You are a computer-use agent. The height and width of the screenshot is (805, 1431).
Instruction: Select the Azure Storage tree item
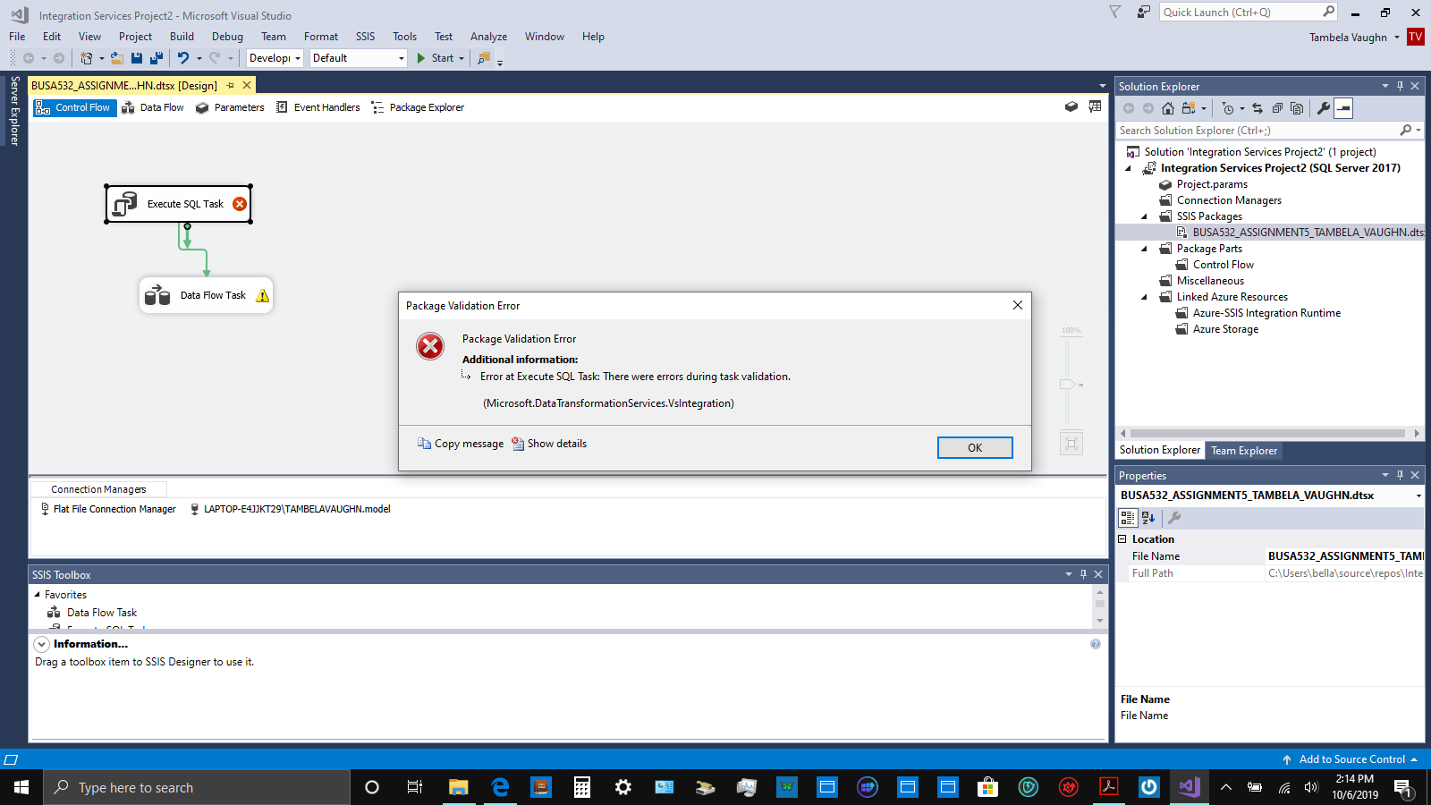pyautogui.click(x=1225, y=329)
